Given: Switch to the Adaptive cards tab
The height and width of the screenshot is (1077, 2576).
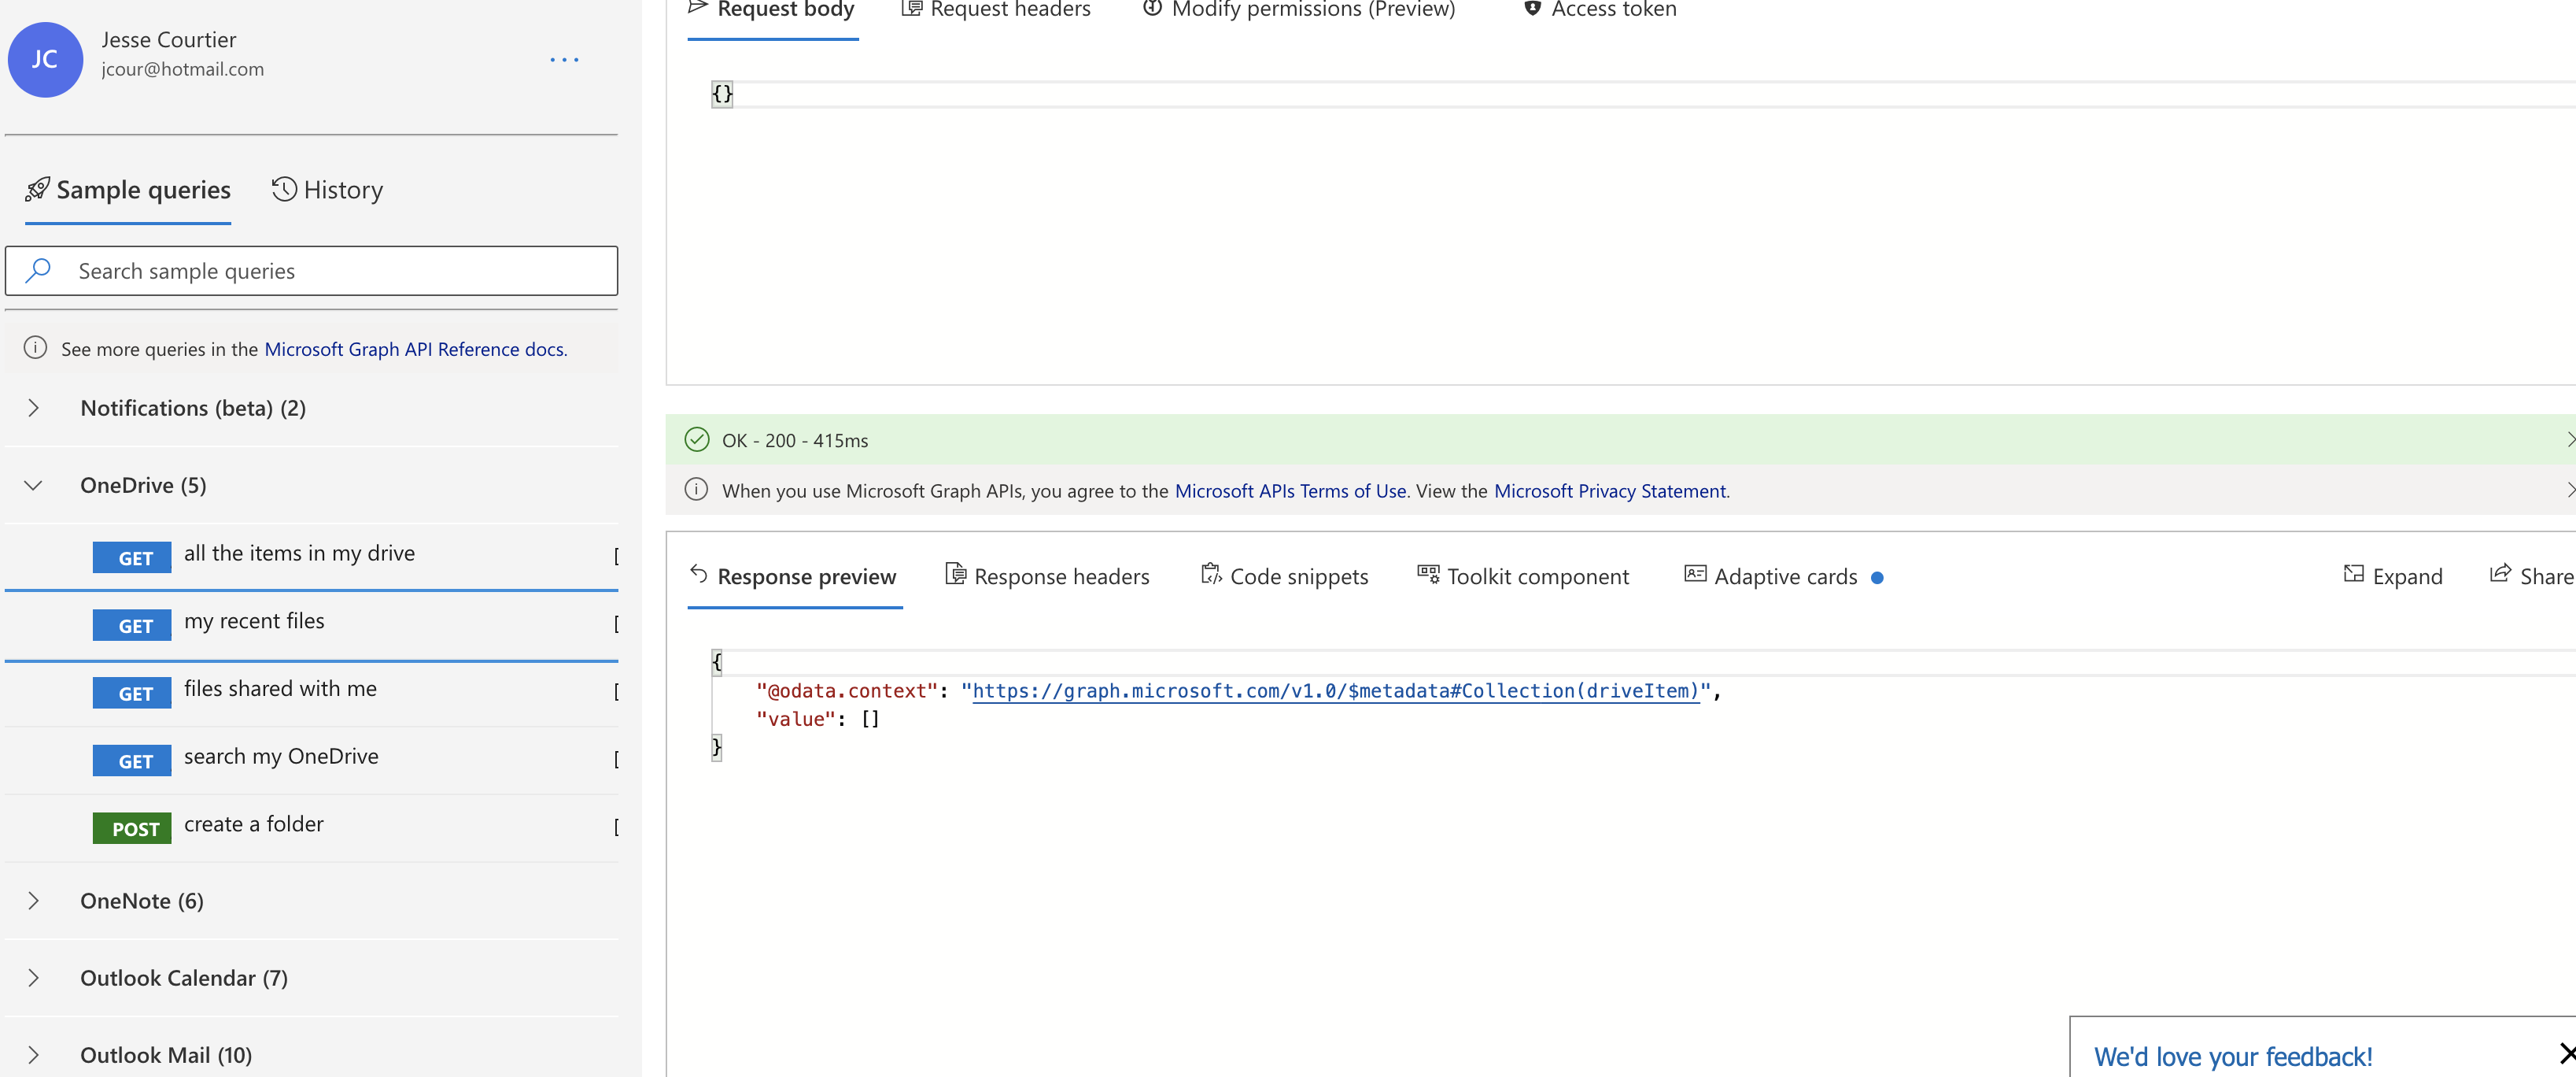Looking at the screenshot, I should click(x=1771, y=576).
